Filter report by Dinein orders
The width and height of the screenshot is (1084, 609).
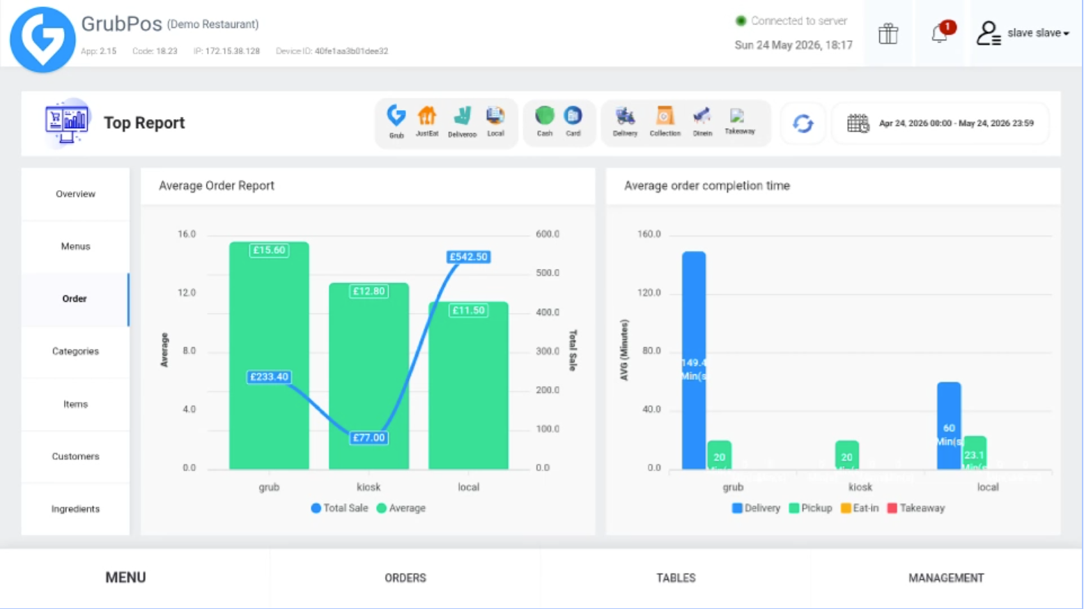coord(702,122)
